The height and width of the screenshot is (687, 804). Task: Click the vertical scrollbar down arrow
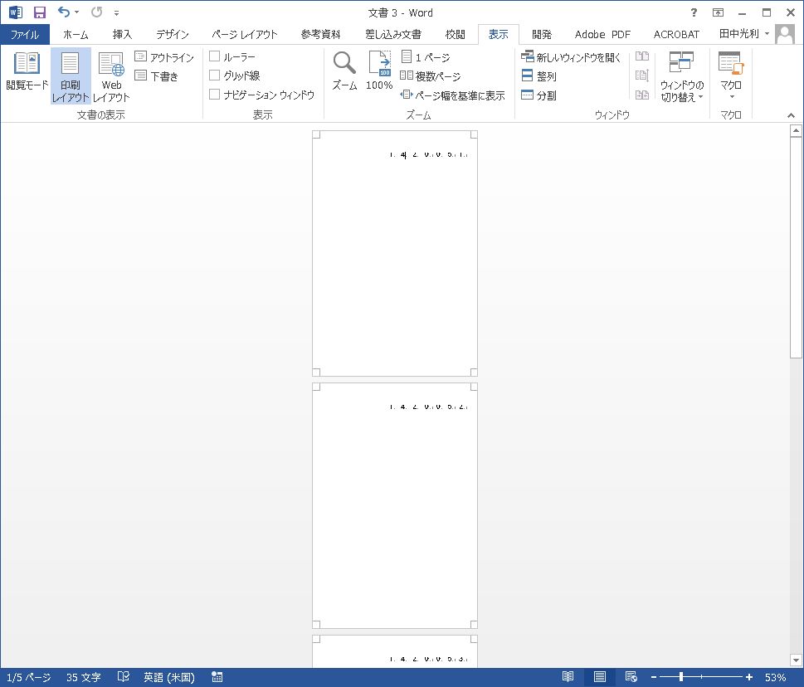pyautogui.click(x=796, y=660)
